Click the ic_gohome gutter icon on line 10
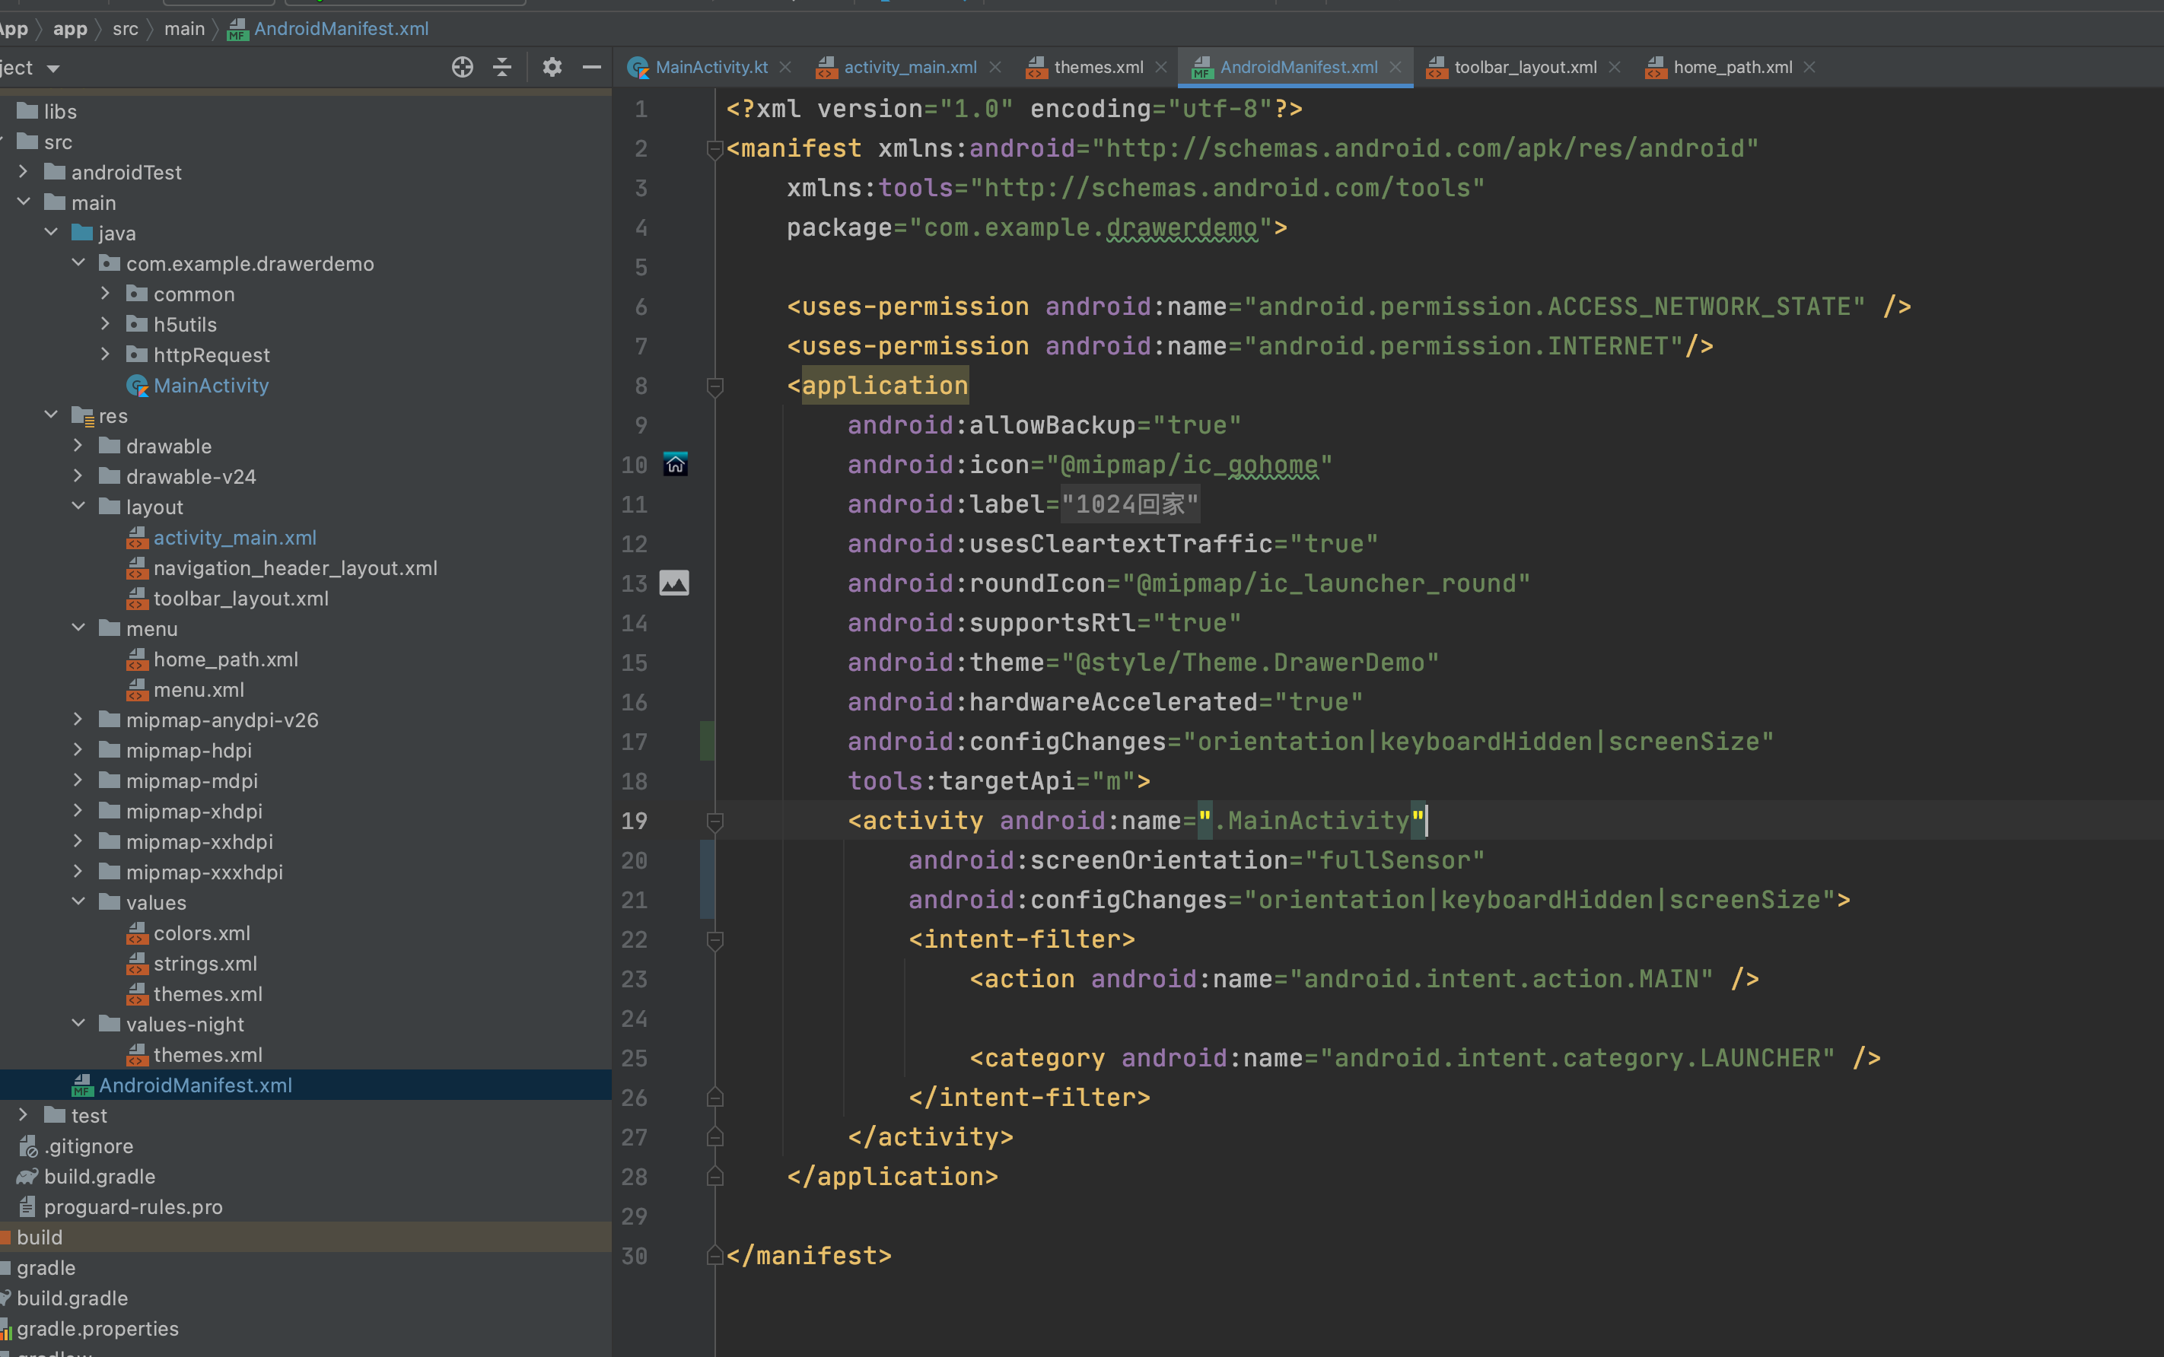 [675, 464]
